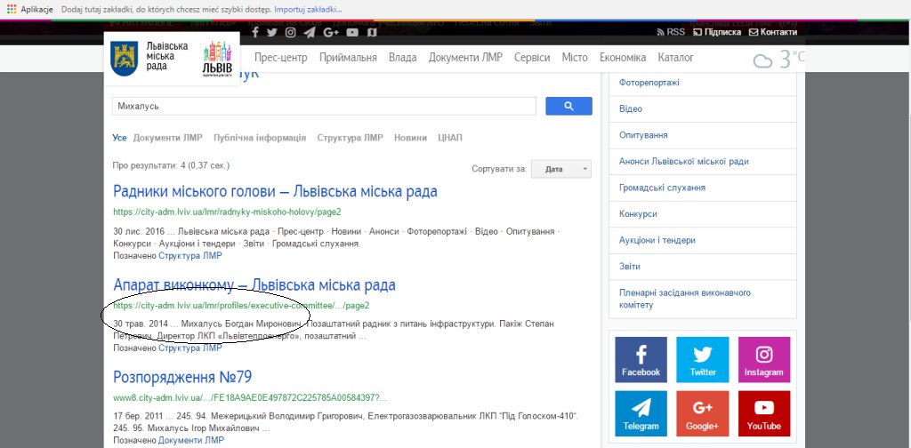Open Аукціони і тендери in the sidebar
The height and width of the screenshot is (448, 911).
(657, 240)
